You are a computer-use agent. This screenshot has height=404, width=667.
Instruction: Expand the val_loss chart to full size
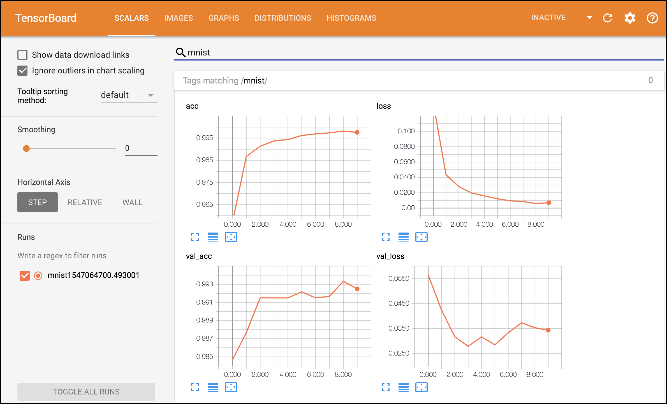click(x=386, y=387)
